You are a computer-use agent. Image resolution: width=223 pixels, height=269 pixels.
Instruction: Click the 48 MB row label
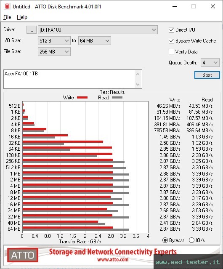click(x=14, y=223)
